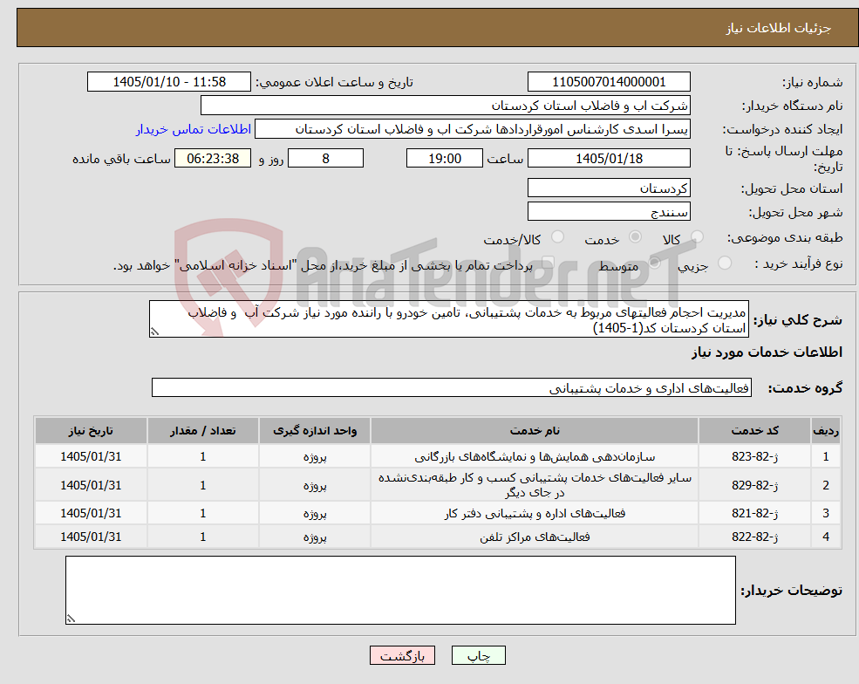This screenshot has height=684, width=859.
Task: Click the buyer name field شرکت اب و فاضلاب
Action: pyautogui.click(x=446, y=106)
